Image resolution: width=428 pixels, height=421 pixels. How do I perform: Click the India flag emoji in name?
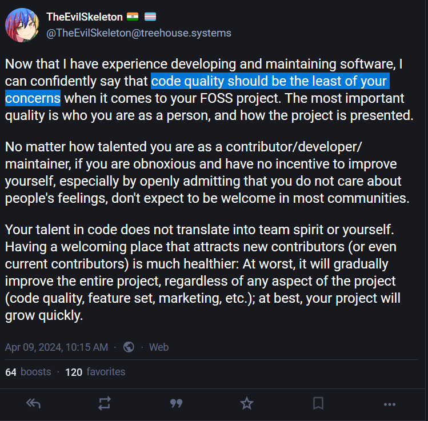coord(133,17)
